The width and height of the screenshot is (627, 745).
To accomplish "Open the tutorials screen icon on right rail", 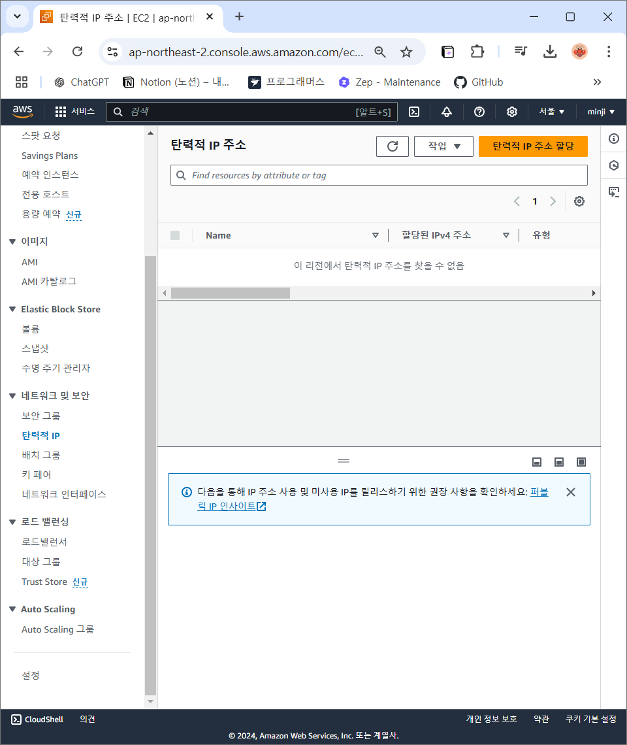I will 614,192.
